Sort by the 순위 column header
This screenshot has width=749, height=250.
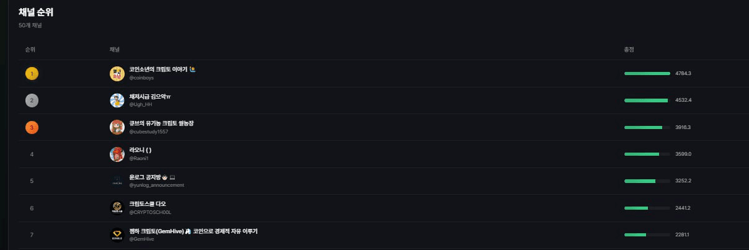30,49
